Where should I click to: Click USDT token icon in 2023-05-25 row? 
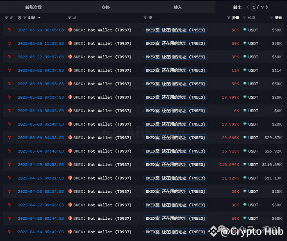click(x=245, y=43)
